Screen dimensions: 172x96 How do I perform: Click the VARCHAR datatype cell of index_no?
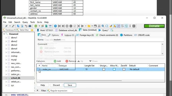tap(71, 69)
